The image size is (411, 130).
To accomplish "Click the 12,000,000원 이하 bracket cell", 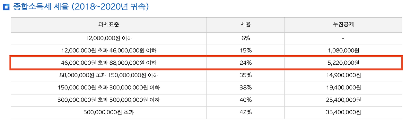I will click(x=109, y=38).
